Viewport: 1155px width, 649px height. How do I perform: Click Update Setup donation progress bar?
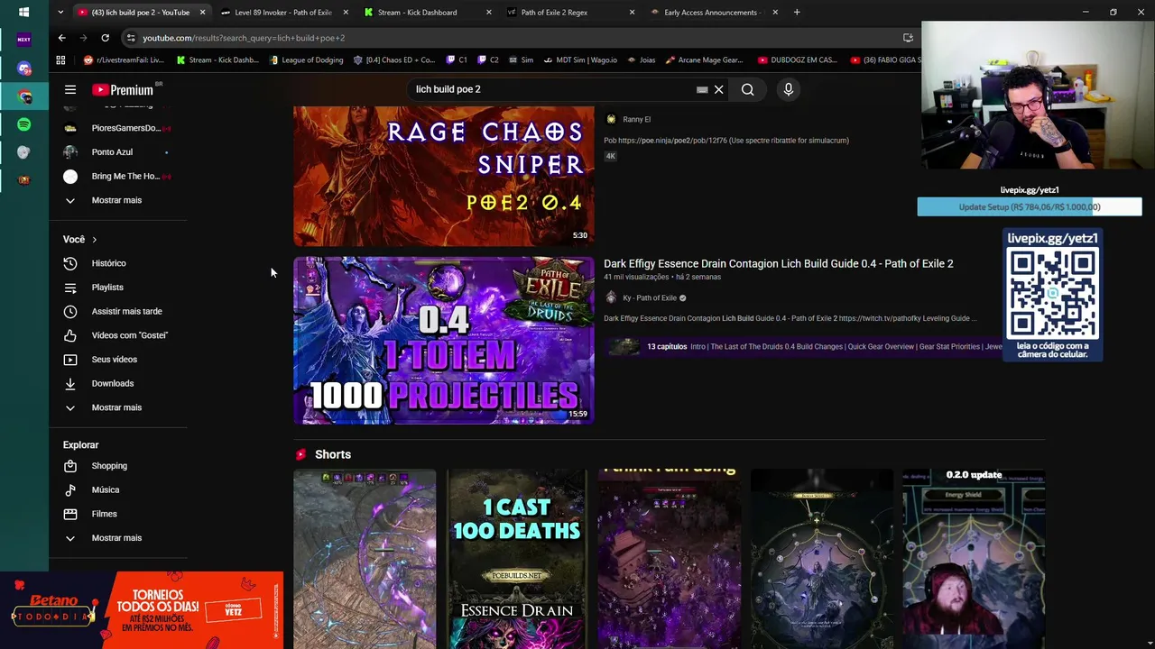pos(1030,207)
